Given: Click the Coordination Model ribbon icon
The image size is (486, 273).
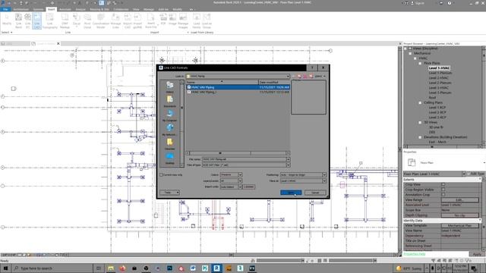Looking at the screenshot, I should click(x=101, y=20).
